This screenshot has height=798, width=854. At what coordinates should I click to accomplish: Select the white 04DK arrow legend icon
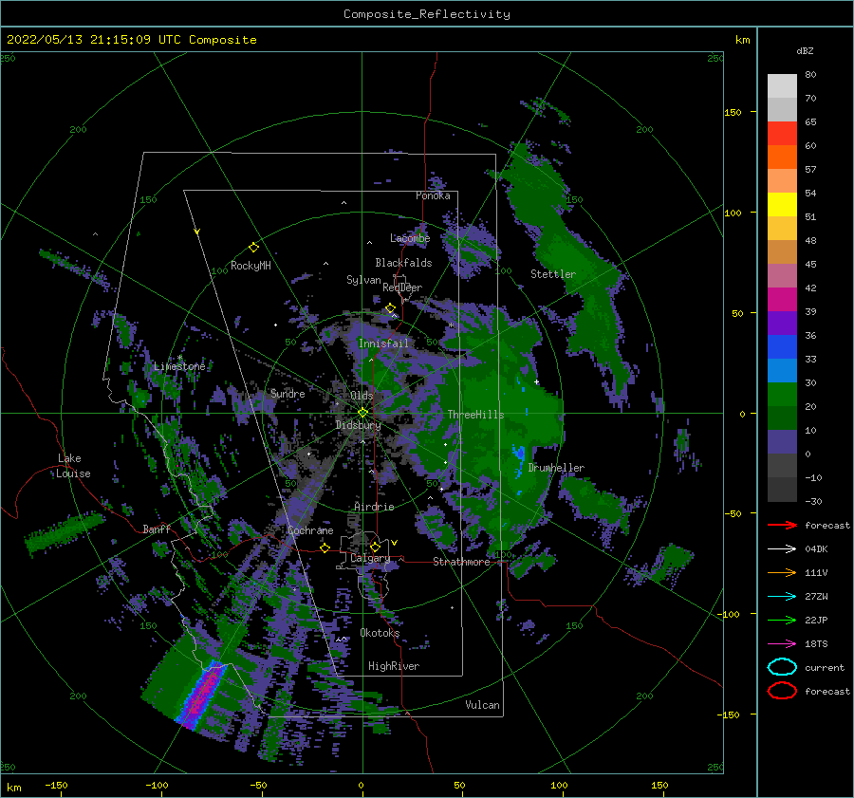pyautogui.click(x=782, y=549)
